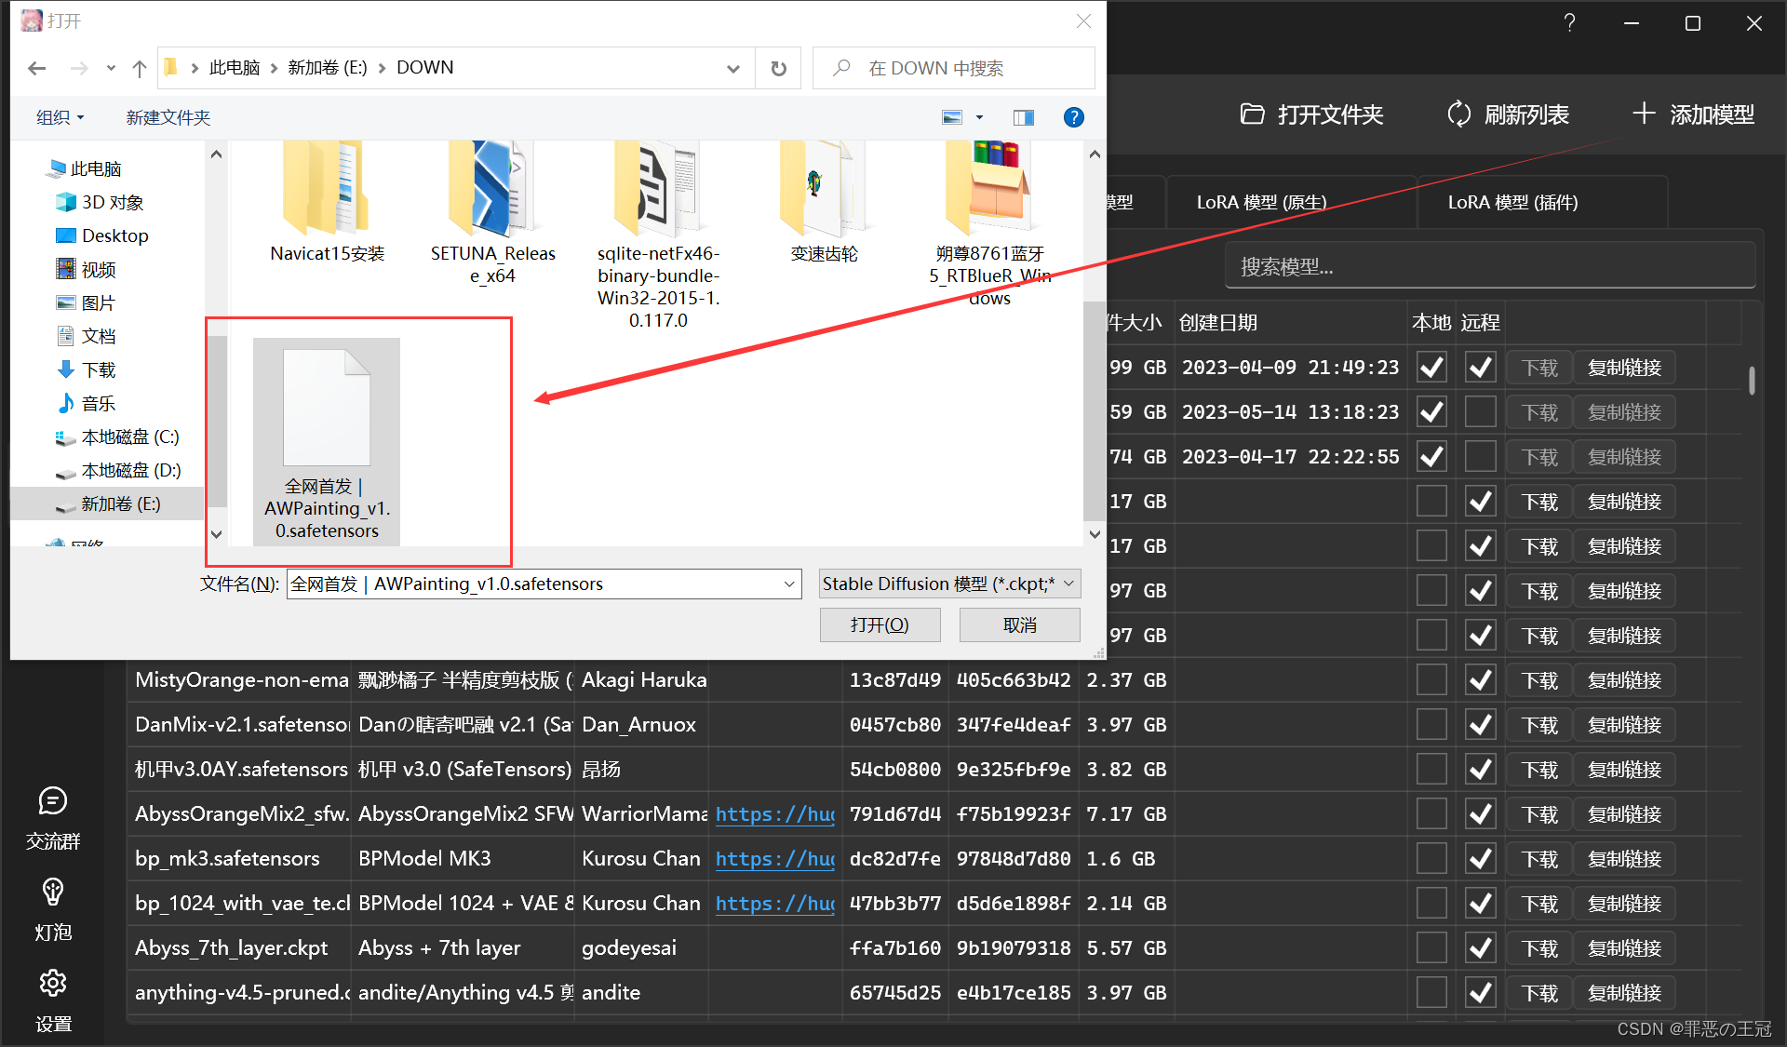
Task: Select the LoRA 模型 (插件) tab
Action: [x=1512, y=201]
